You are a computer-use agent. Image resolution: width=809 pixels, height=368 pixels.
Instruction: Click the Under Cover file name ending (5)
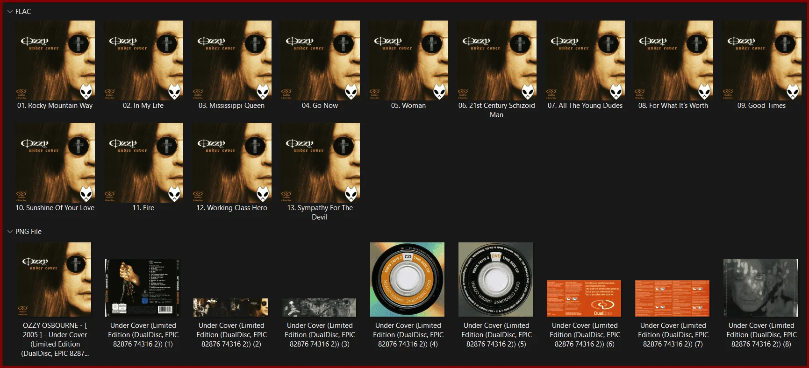pos(497,335)
